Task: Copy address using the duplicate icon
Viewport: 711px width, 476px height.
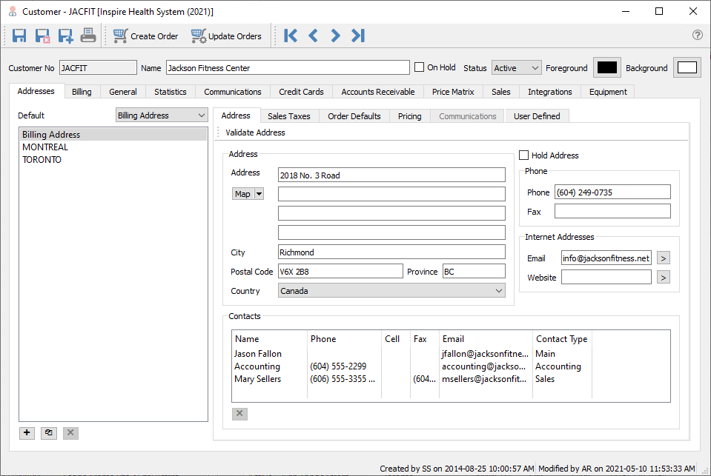Action: click(48, 433)
